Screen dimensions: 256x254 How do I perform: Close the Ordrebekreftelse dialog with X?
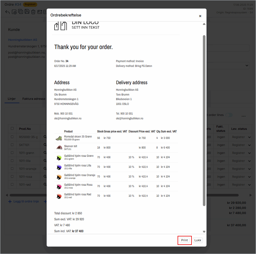point(200,16)
